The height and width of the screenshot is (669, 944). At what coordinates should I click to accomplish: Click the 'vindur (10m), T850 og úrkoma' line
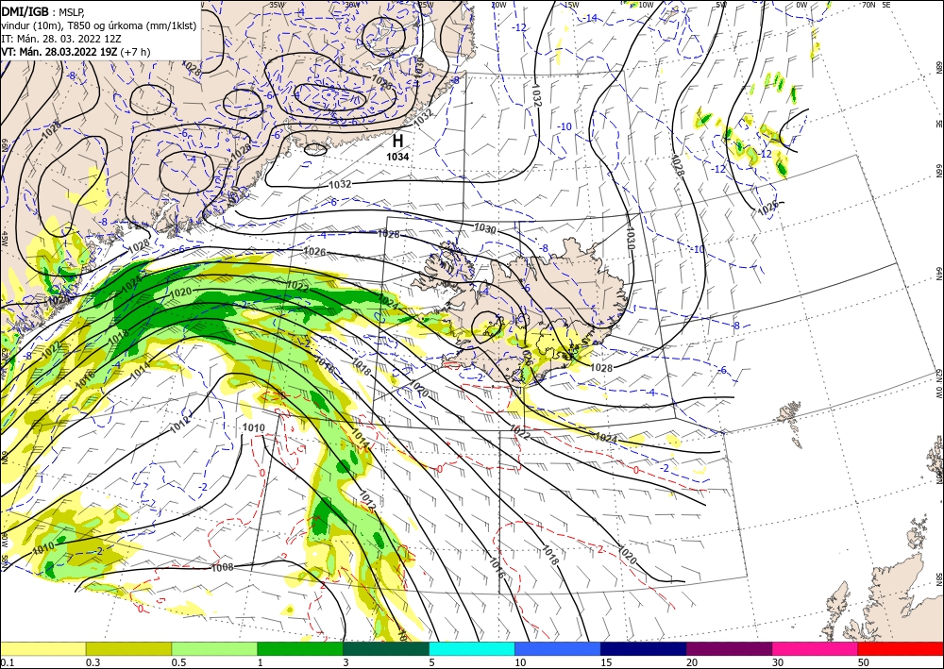[99, 25]
